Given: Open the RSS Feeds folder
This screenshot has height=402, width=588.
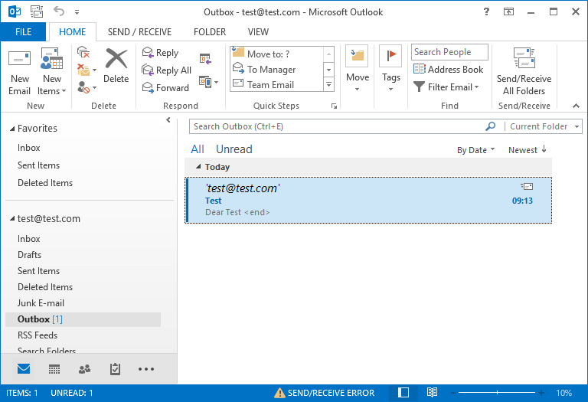Looking at the screenshot, I should click(38, 335).
